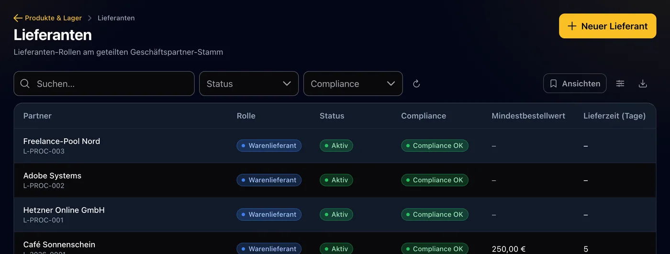Open the Freelance-Pool Nord supplier row
The height and width of the screenshot is (254, 670).
(x=335, y=146)
